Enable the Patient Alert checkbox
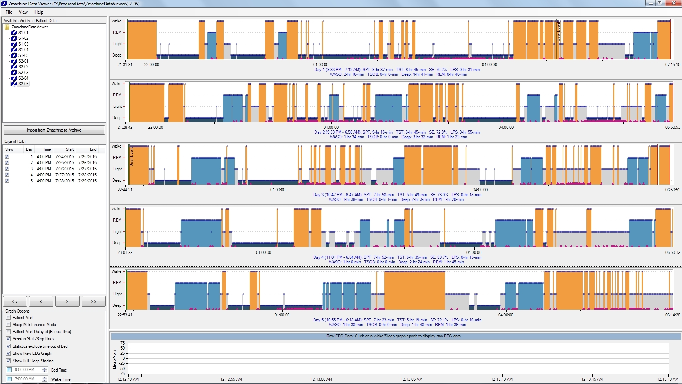The image size is (682, 384). point(9,318)
